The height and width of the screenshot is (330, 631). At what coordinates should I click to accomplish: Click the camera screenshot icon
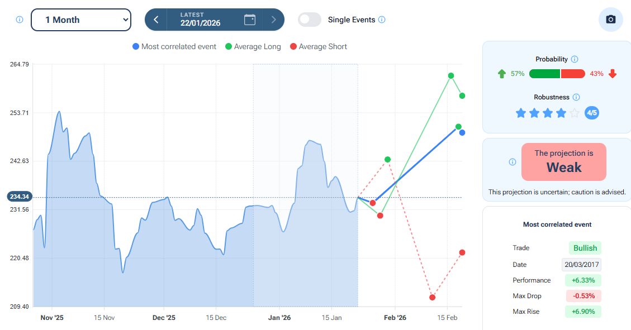point(610,20)
